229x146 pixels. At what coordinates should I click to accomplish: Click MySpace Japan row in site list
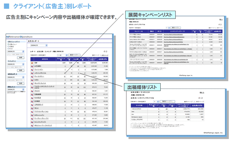pos(168,117)
